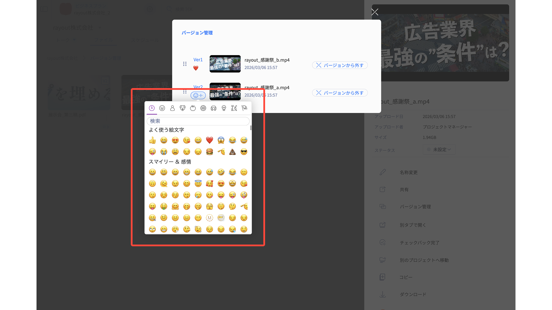
Task: Select the Activities ball emoji category
Action: coord(203,108)
